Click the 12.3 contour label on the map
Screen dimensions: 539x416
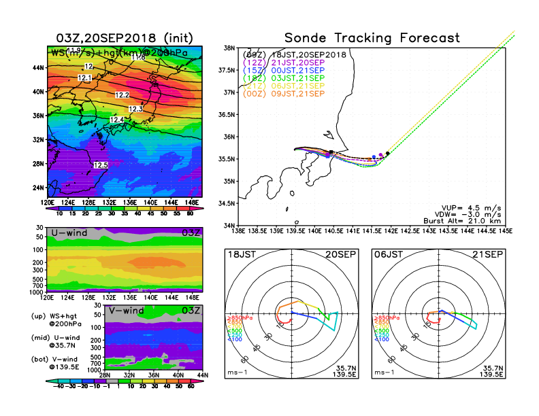click(x=136, y=109)
